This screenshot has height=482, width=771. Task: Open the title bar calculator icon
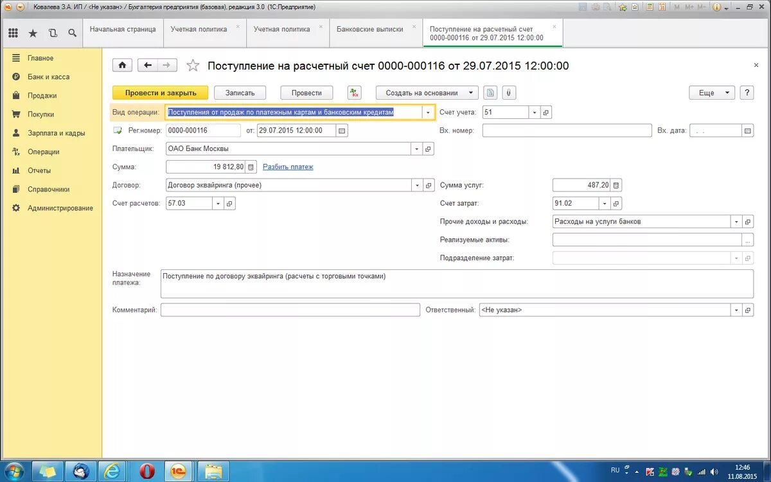(648, 7)
